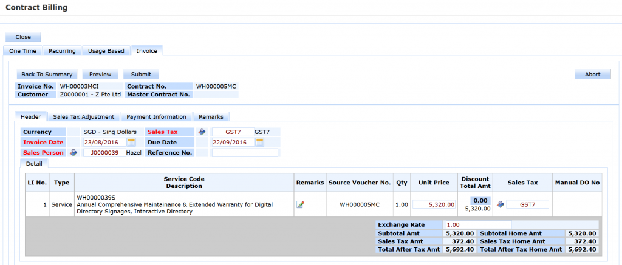The width and height of the screenshot is (622, 265).
Task: Switch to the One Time tab
Action: (22, 51)
